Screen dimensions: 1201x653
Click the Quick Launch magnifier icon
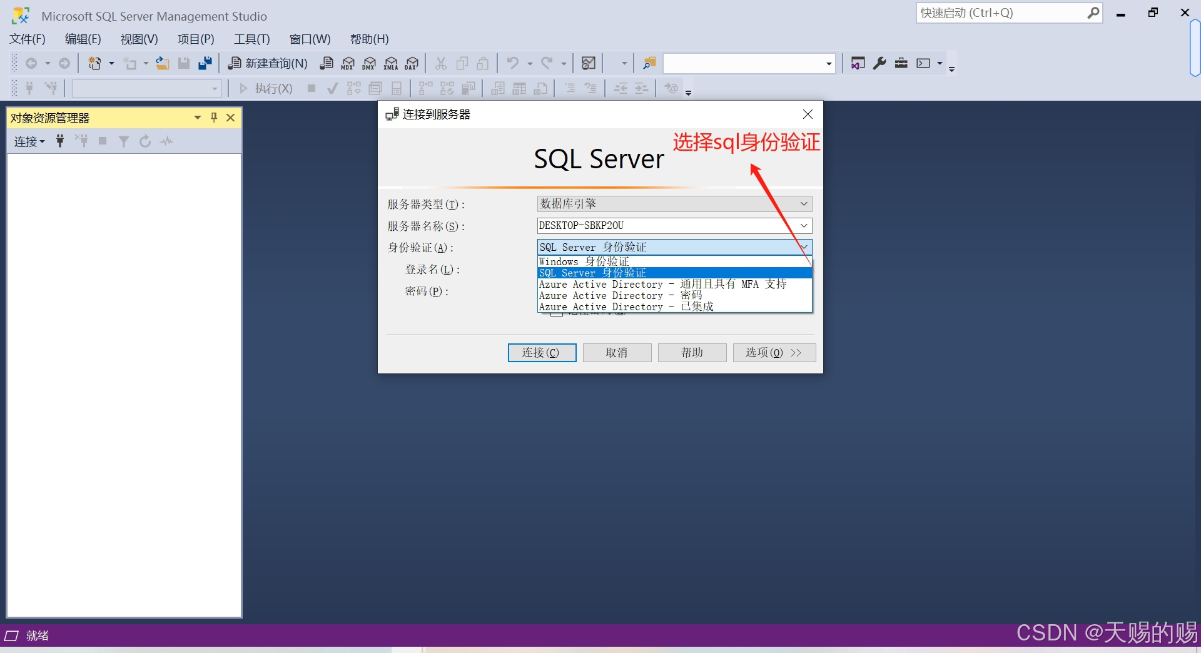[x=1093, y=13]
